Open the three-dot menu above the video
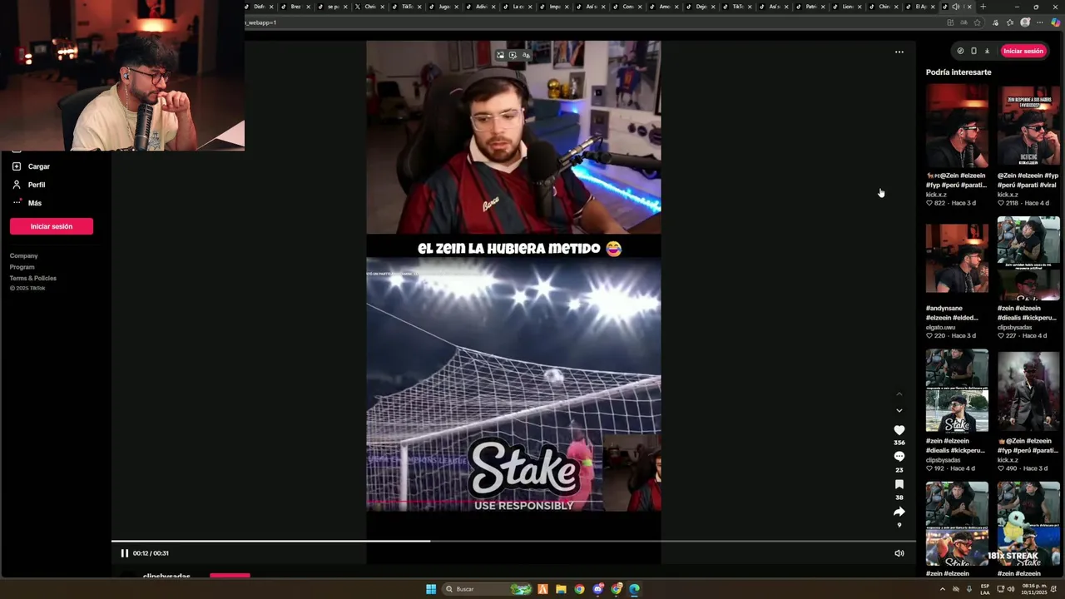Screen dimensions: 1065x599 pos(899,52)
